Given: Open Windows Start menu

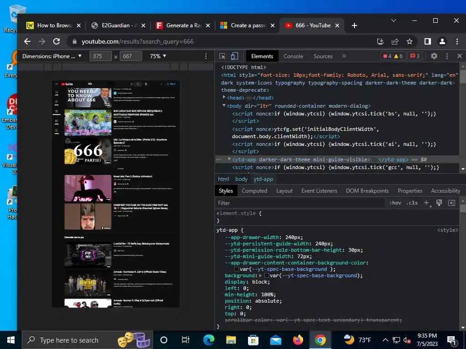Looking at the screenshot, I should (x=11, y=340).
